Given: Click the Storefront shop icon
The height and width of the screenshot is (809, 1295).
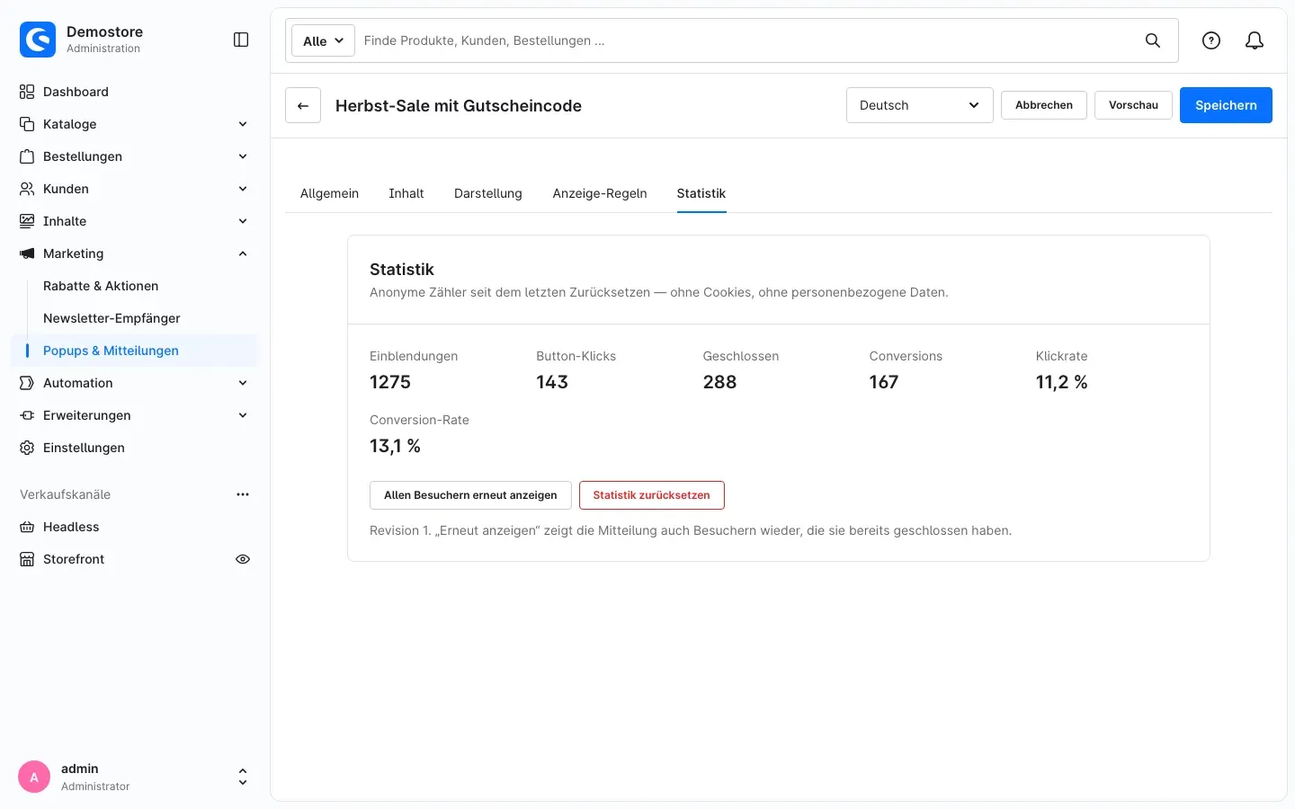Looking at the screenshot, I should pos(27,559).
